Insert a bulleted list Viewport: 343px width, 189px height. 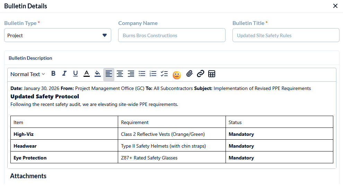[x=142, y=74]
